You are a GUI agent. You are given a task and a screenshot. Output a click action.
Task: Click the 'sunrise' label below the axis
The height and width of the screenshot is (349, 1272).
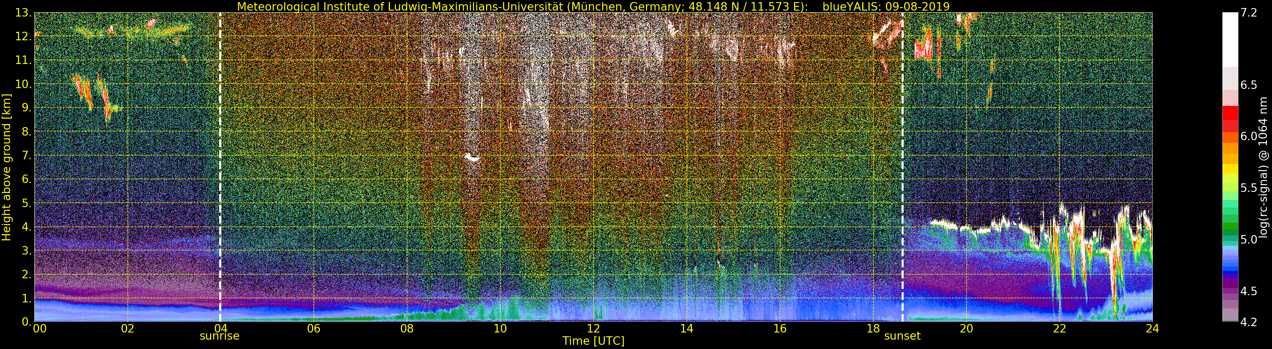[x=219, y=336]
